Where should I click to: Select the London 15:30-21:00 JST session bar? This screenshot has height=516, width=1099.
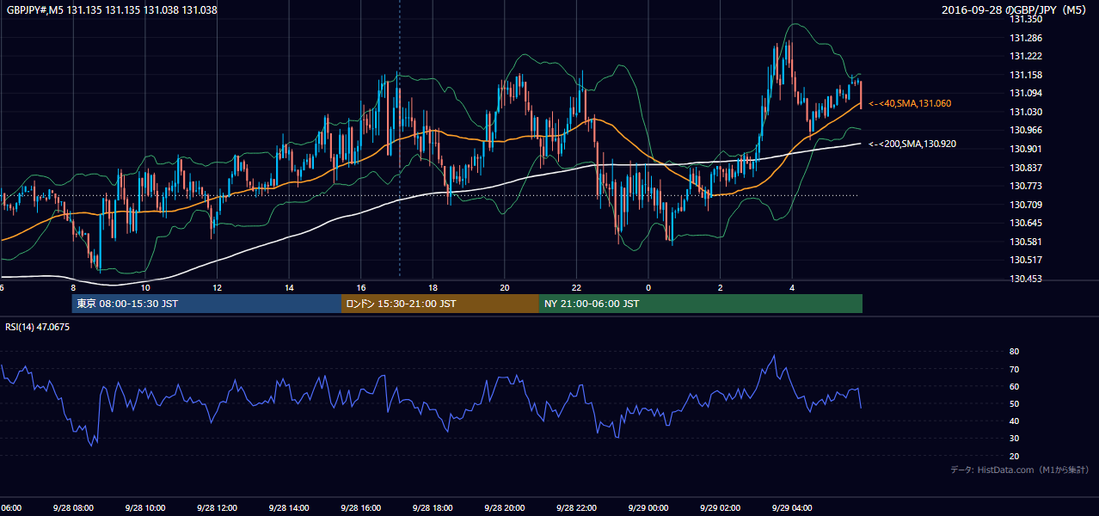coord(440,304)
